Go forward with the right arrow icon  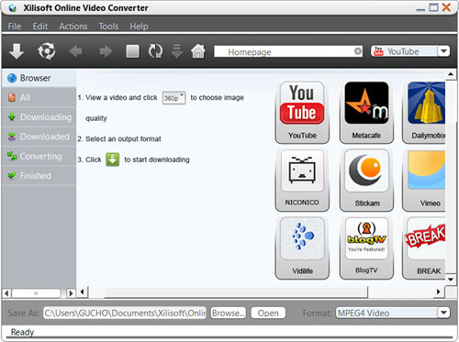[x=106, y=51]
